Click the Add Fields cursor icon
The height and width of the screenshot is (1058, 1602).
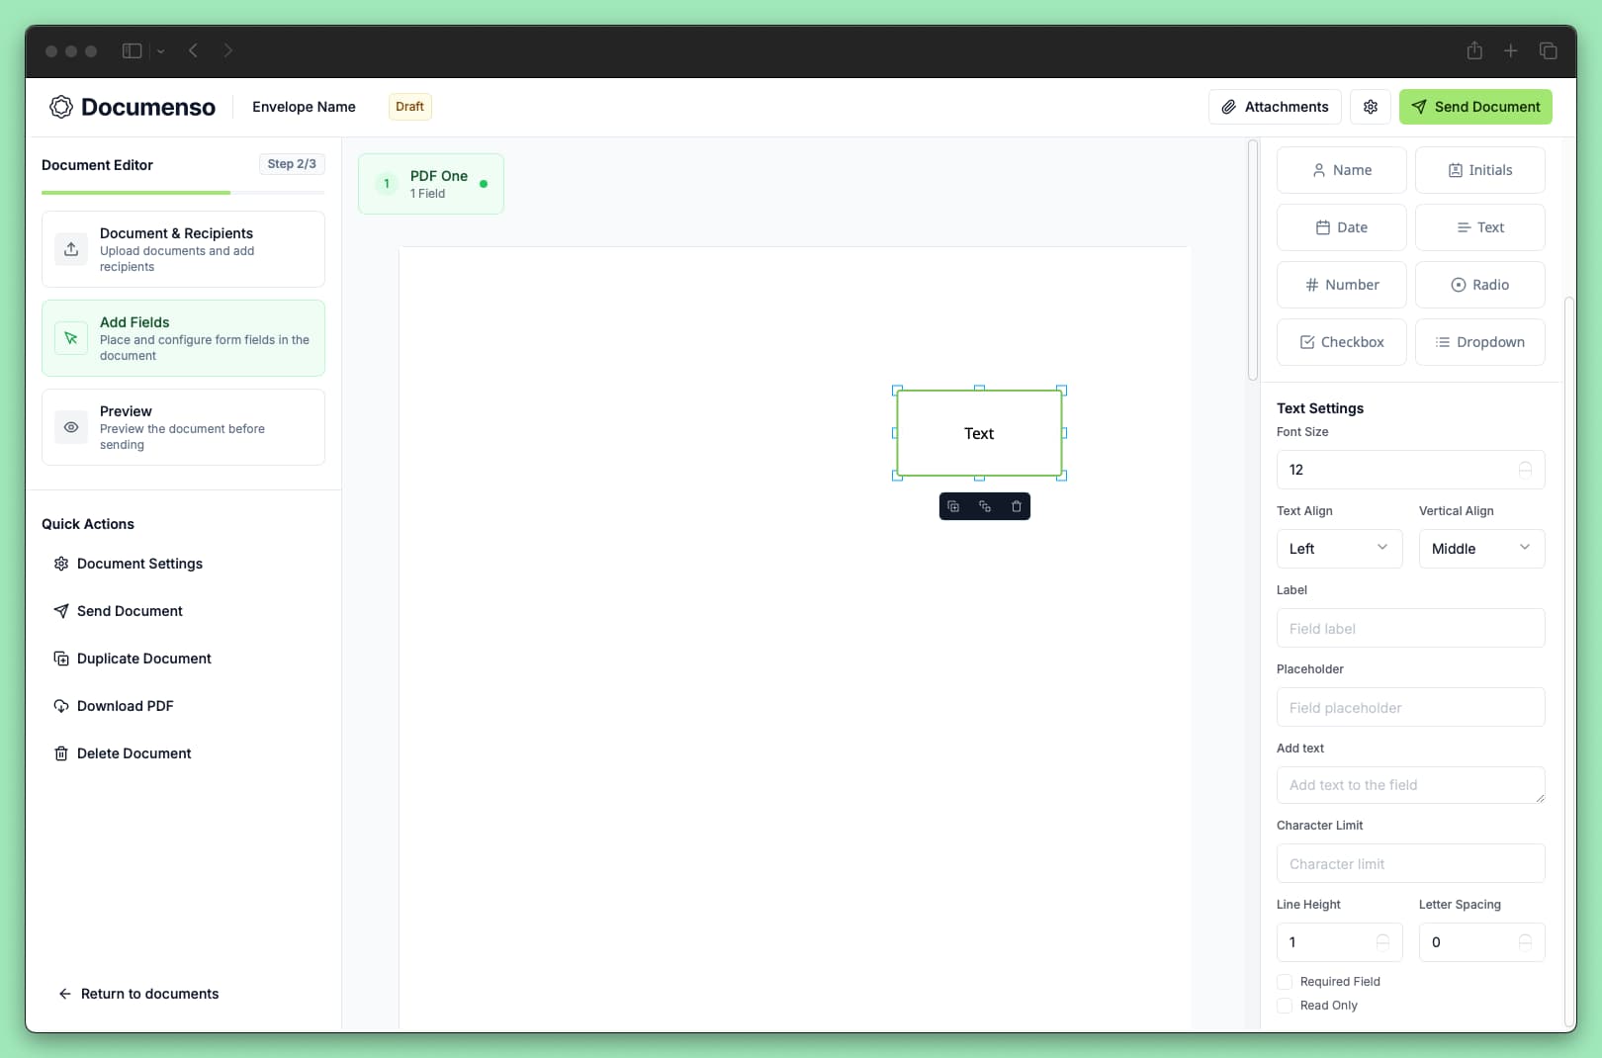70,337
